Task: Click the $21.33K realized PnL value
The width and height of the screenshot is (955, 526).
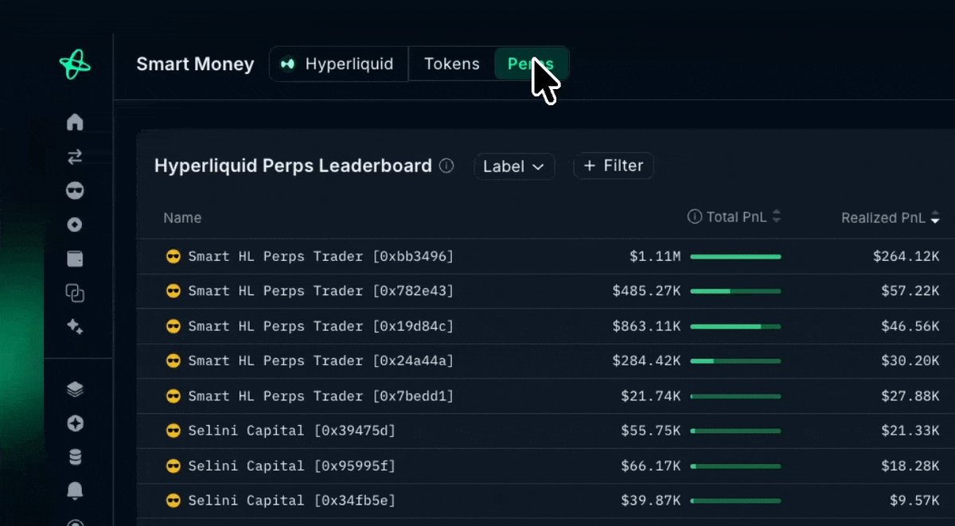Action: 910,431
